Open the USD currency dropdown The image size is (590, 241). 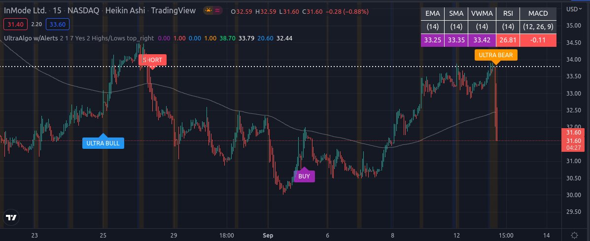pos(575,9)
